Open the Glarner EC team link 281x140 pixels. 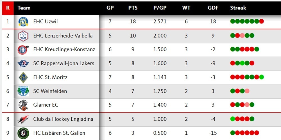tap(46, 105)
